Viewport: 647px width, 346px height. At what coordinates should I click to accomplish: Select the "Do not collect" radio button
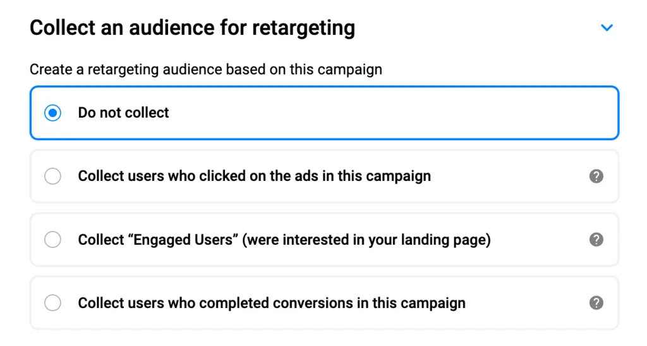click(x=52, y=113)
